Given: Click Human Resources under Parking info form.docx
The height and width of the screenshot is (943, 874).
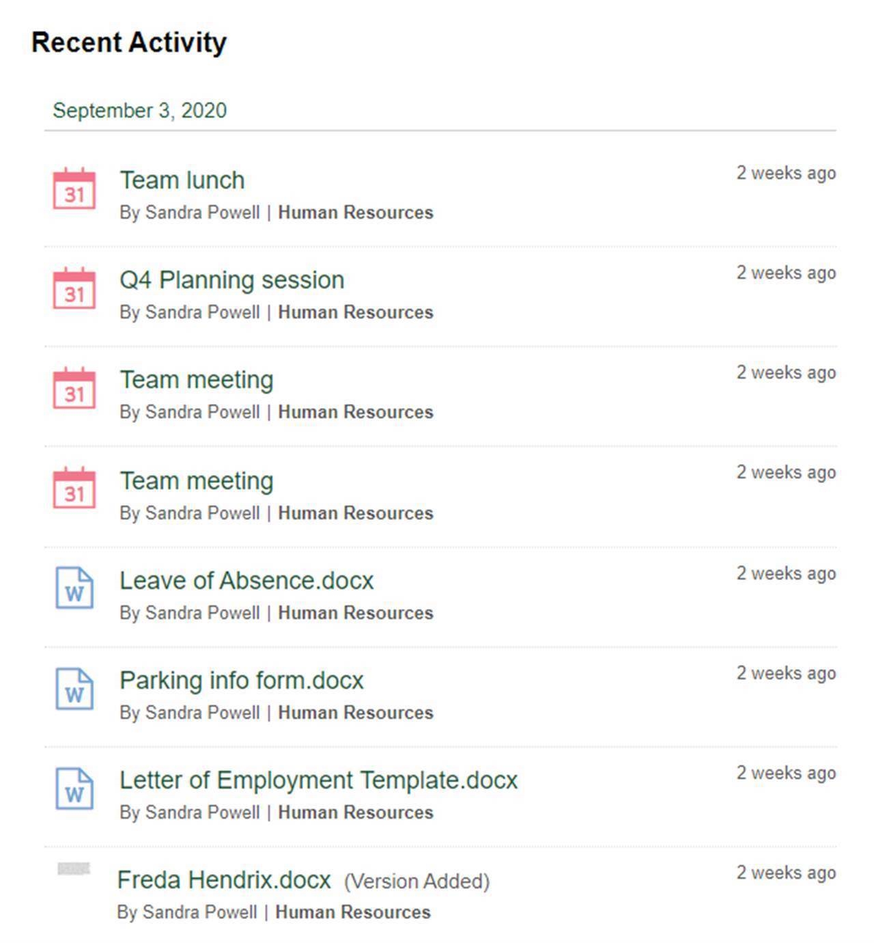Looking at the screenshot, I should 356,713.
